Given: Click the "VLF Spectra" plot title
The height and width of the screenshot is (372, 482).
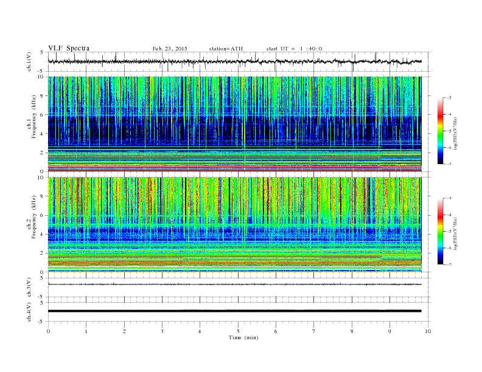Looking at the screenshot, I should coord(69,48).
